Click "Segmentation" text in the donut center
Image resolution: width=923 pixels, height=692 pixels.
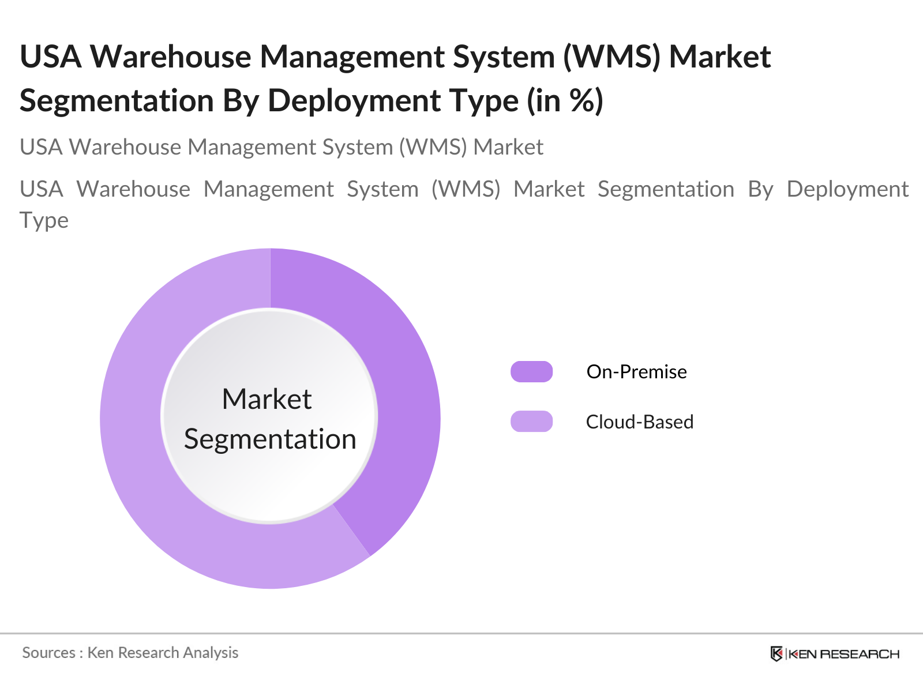click(270, 439)
